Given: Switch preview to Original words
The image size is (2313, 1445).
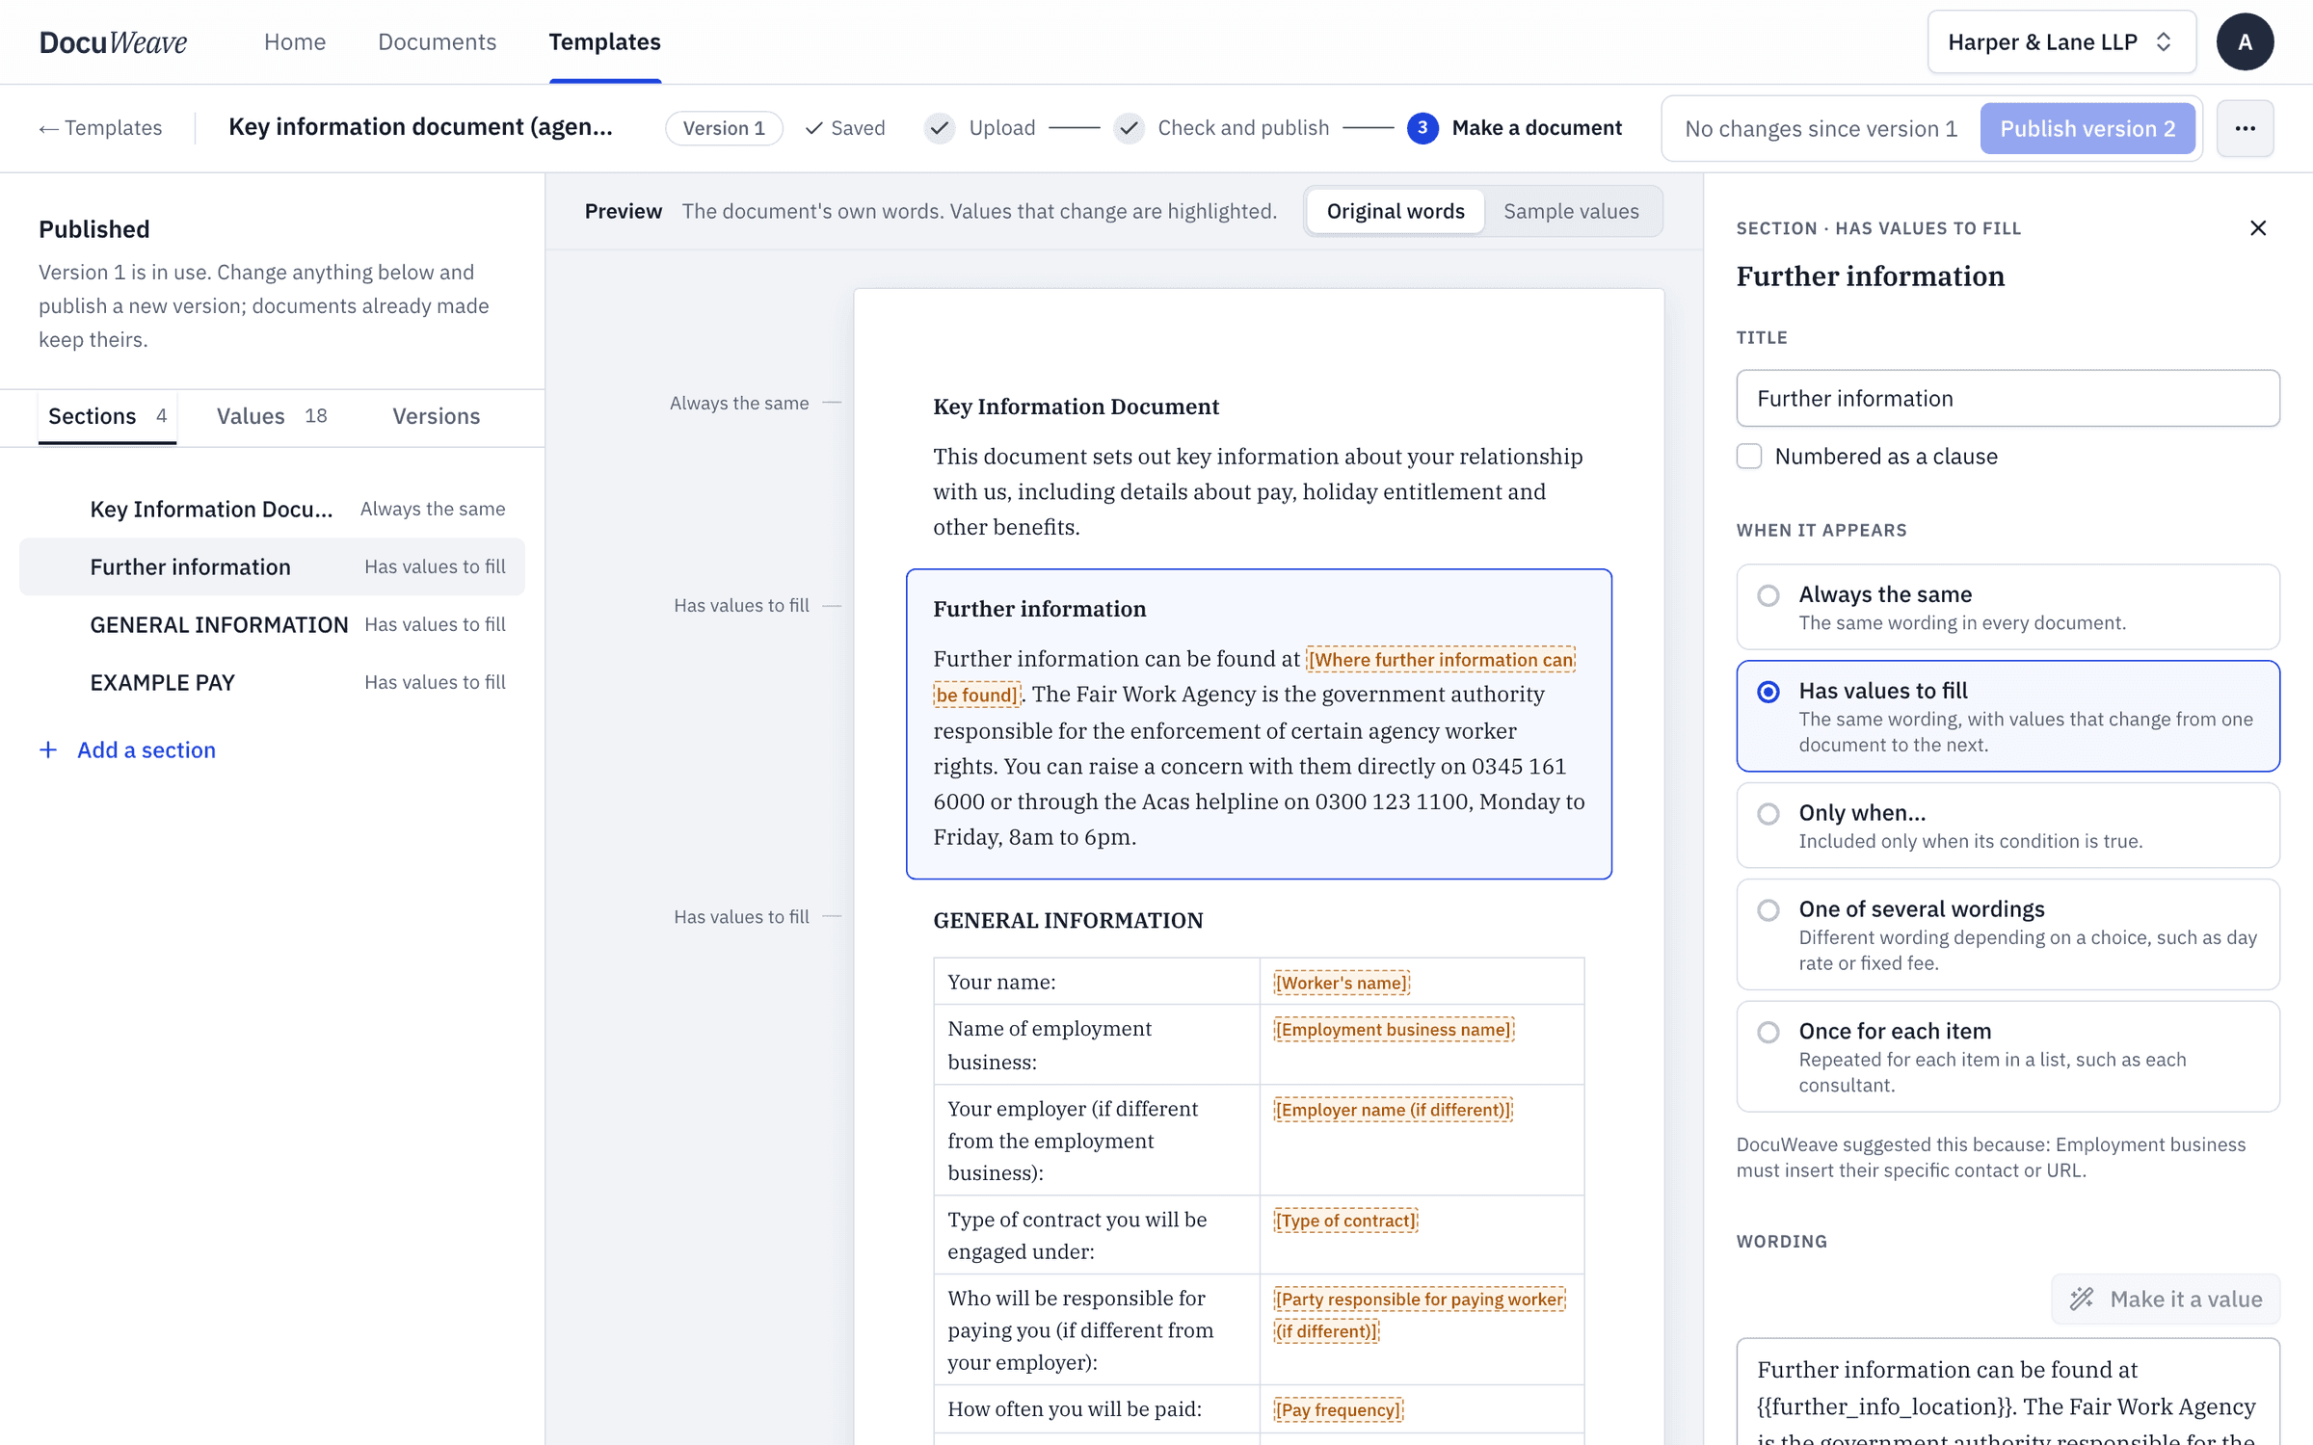Looking at the screenshot, I should tap(1396, 211).
